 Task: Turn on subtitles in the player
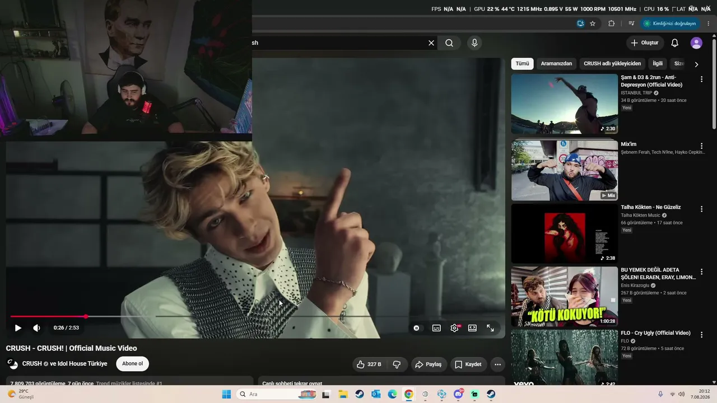436,328
